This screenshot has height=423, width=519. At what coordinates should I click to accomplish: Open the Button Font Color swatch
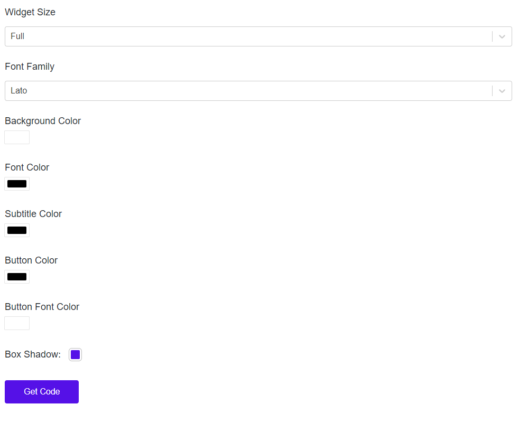point(17,323)
